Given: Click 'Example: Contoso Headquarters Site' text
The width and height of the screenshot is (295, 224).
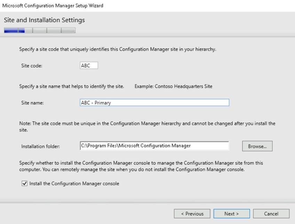Looking at the screenshot, I should pos(174,86).
